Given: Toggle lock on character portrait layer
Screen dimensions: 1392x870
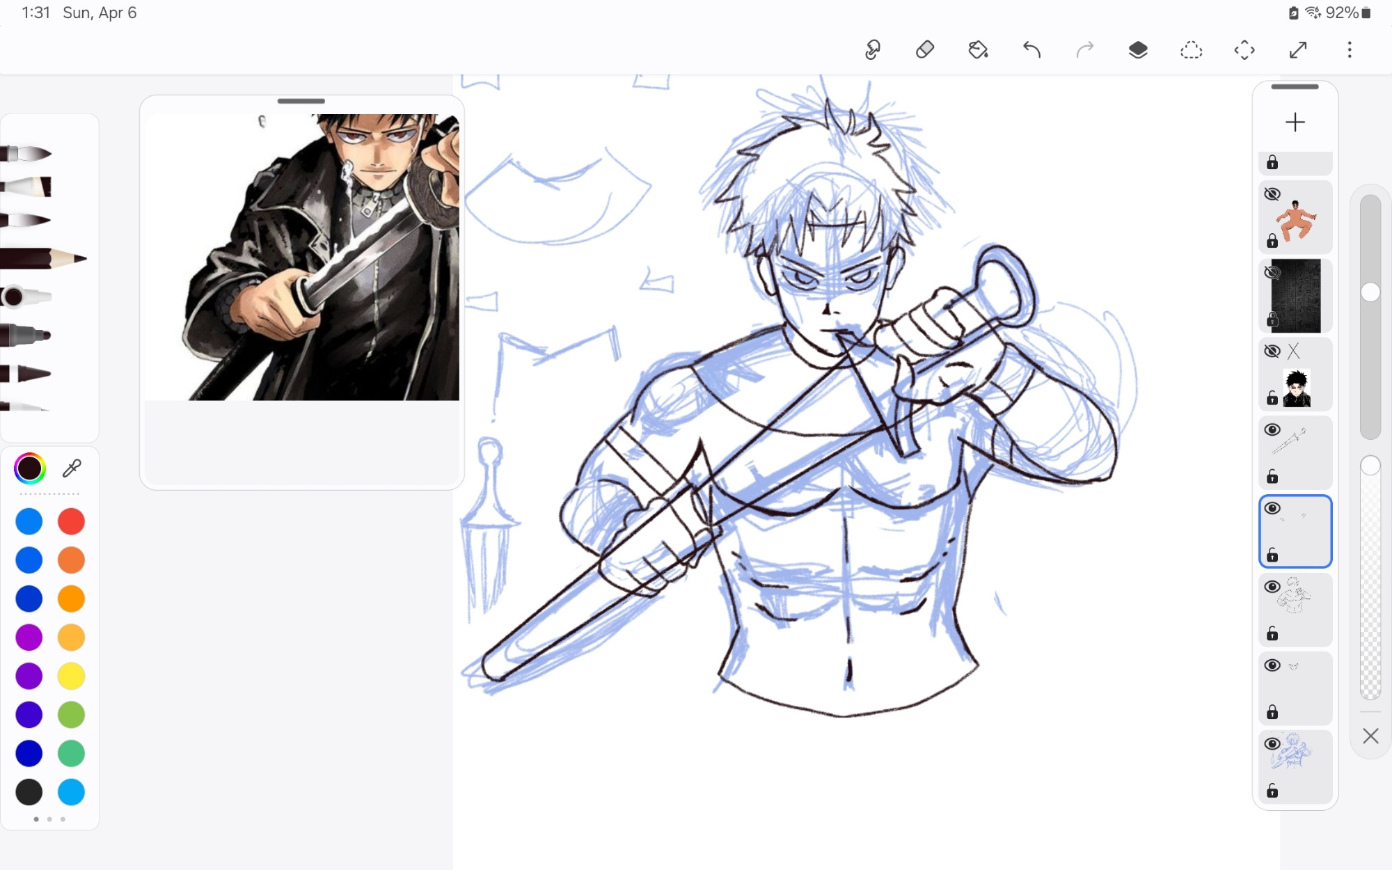Looking at the screenshot, I should pyautogui.click(x=1272, y=398).
